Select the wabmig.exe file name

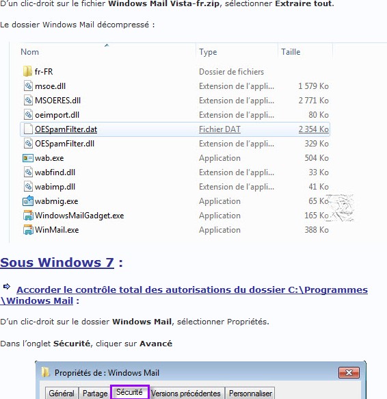57,201
